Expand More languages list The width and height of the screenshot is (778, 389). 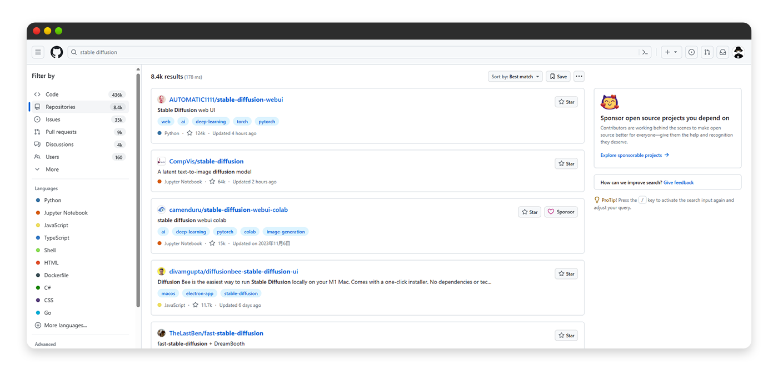click(x=61, y=325)
